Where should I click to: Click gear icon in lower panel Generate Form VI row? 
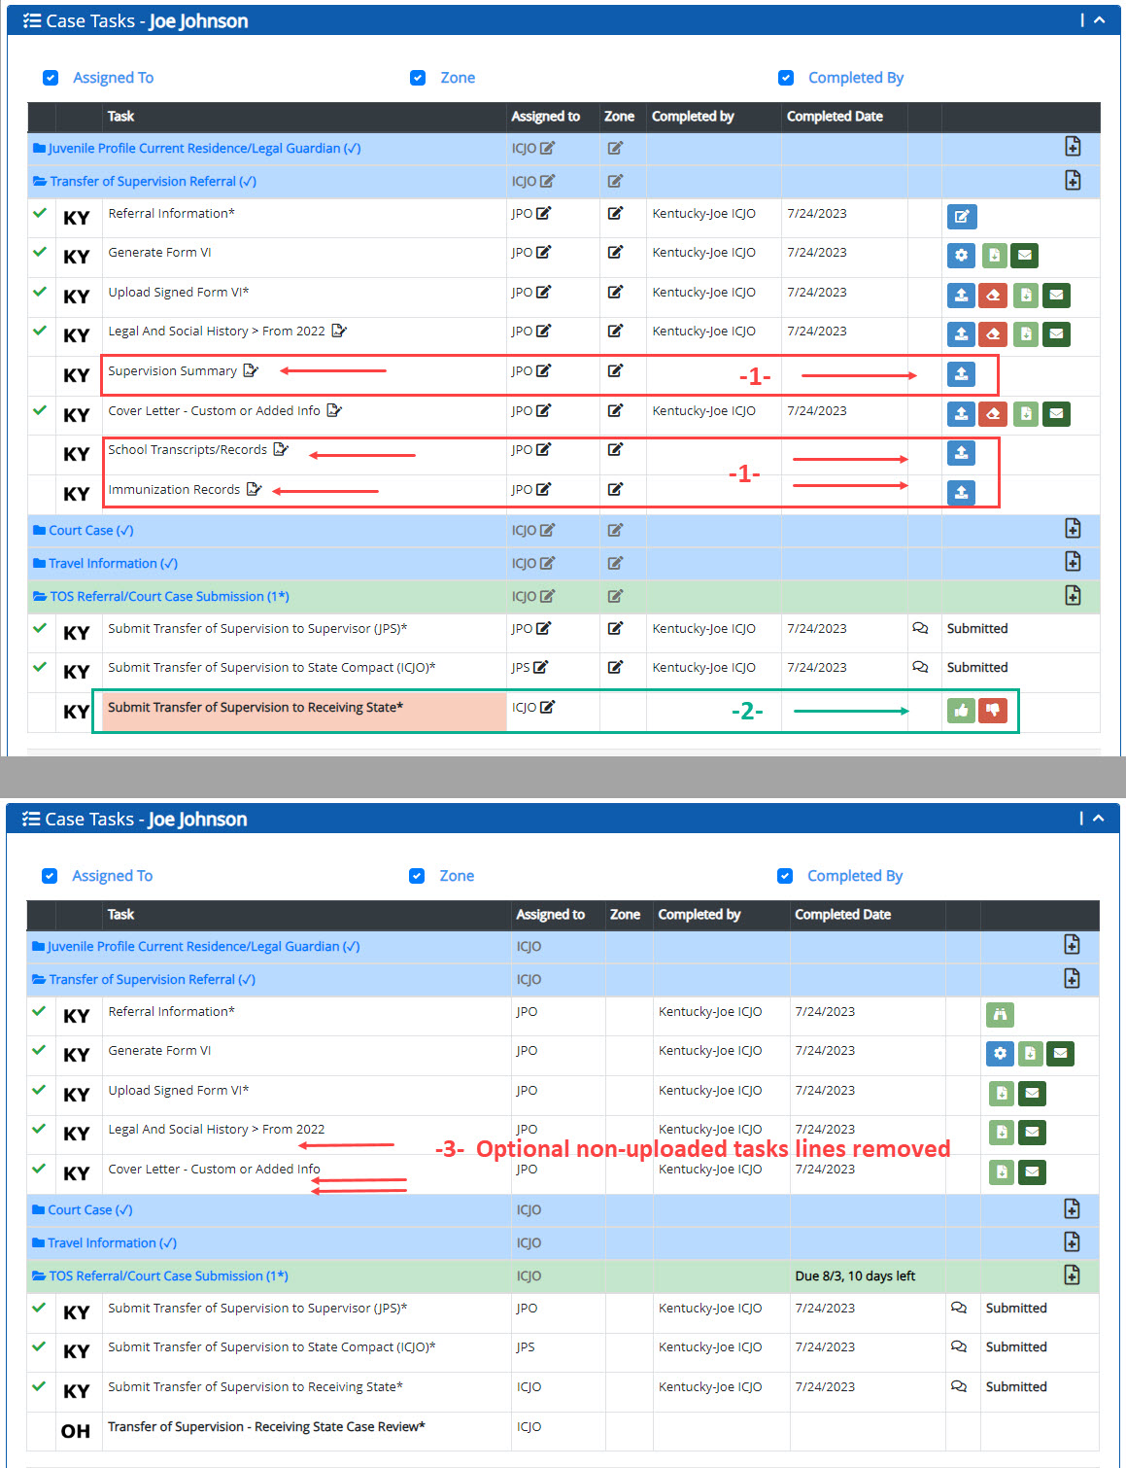pos(1000,1054)
